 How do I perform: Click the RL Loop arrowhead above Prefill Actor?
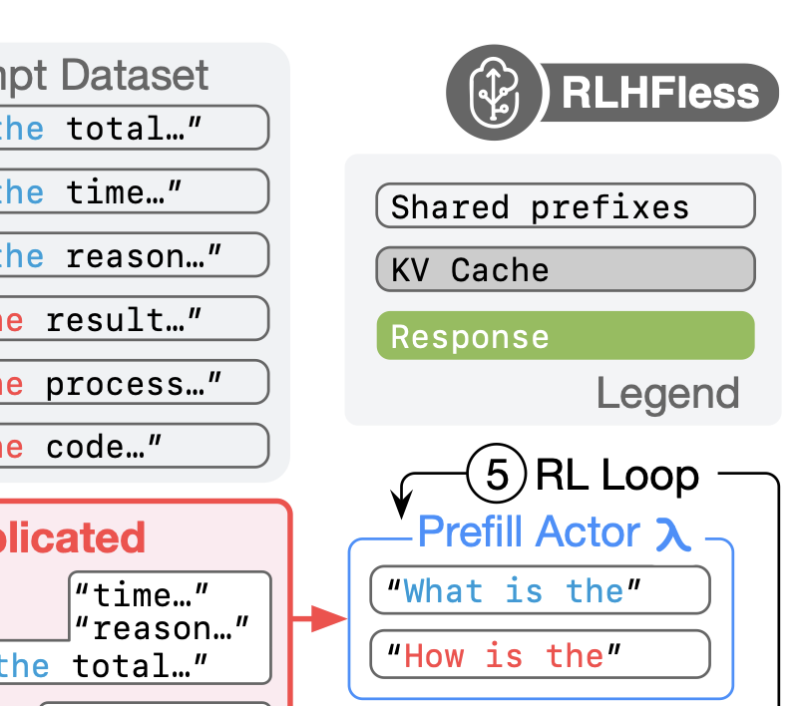coord(404,505)
